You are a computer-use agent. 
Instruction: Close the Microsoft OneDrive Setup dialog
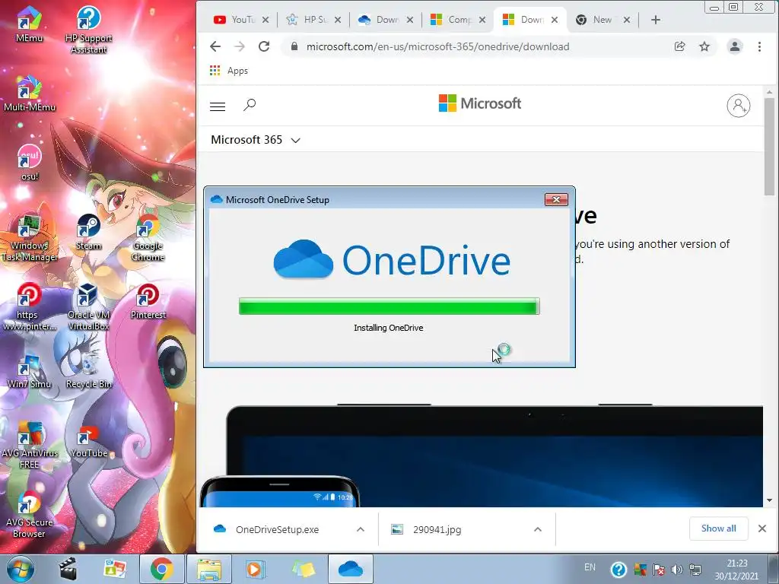coord(556,200)
